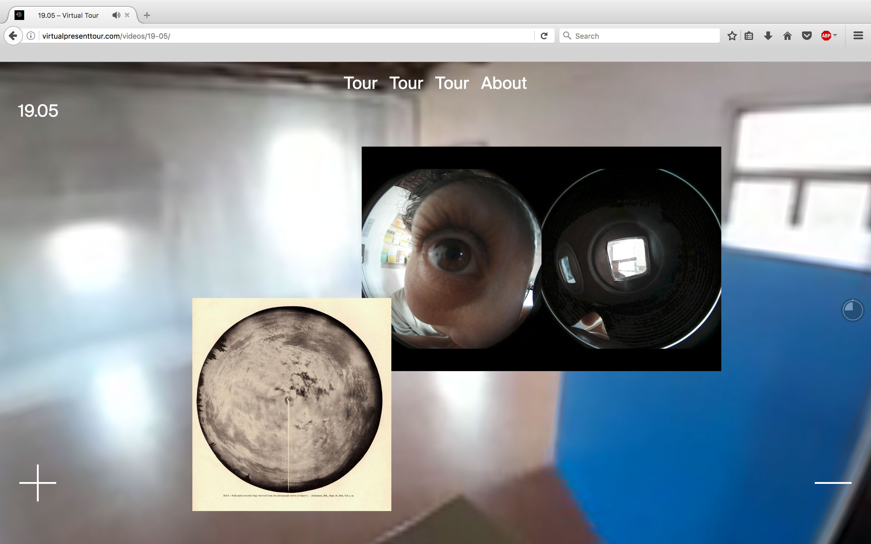Expand the Adblock Plus dropdown arrow
This screenshot has height=544, width=871.
point(835,35)
